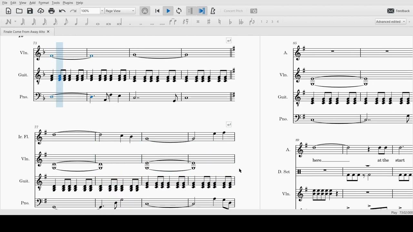Click the blue Play button in the toolbar
Image resolution: width=413 pixels, height=232 pixels.
[168, 11]
